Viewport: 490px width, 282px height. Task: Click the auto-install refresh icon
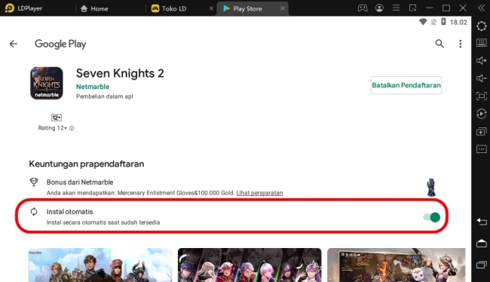(34, 212)
